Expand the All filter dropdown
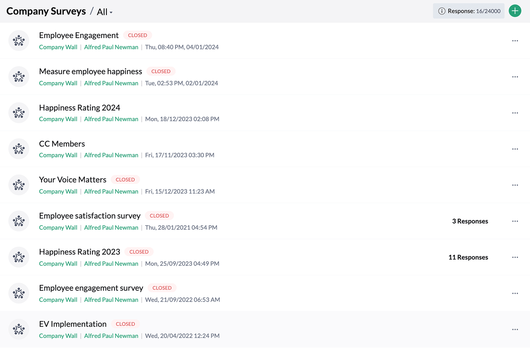 click(x=105, y=12)
